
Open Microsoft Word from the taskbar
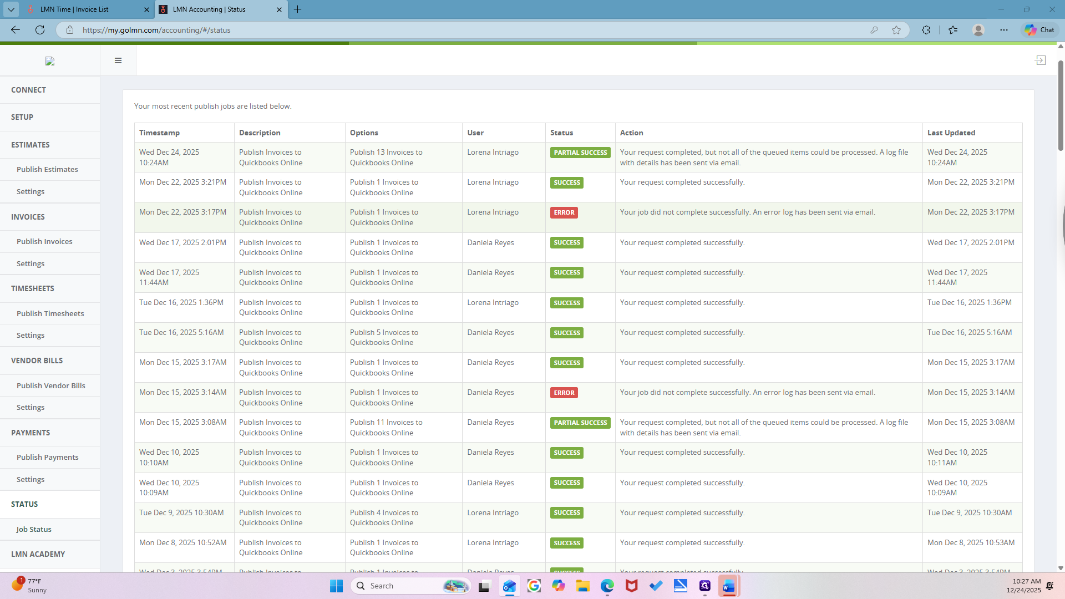(729, 586)
